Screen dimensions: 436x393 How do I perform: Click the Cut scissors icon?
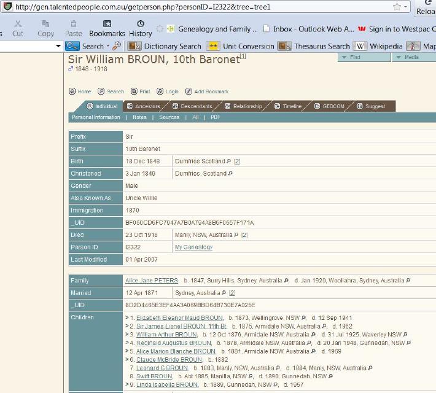point(18,24)
